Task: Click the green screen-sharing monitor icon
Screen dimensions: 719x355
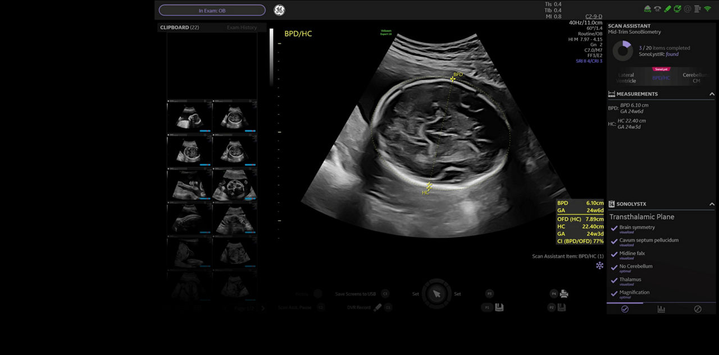Action: point(677,9)
